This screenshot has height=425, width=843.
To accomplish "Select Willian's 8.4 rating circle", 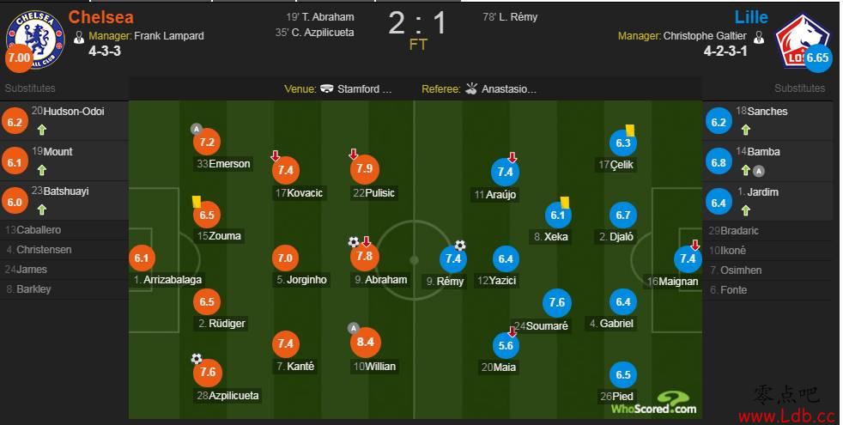I will point(365,343).
